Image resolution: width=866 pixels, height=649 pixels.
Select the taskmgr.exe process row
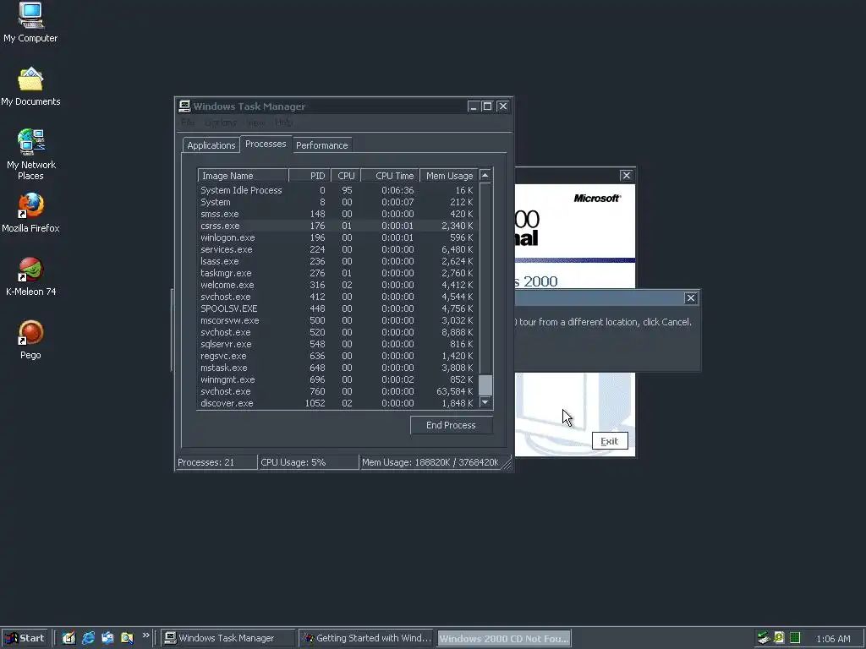click(337, 273)
